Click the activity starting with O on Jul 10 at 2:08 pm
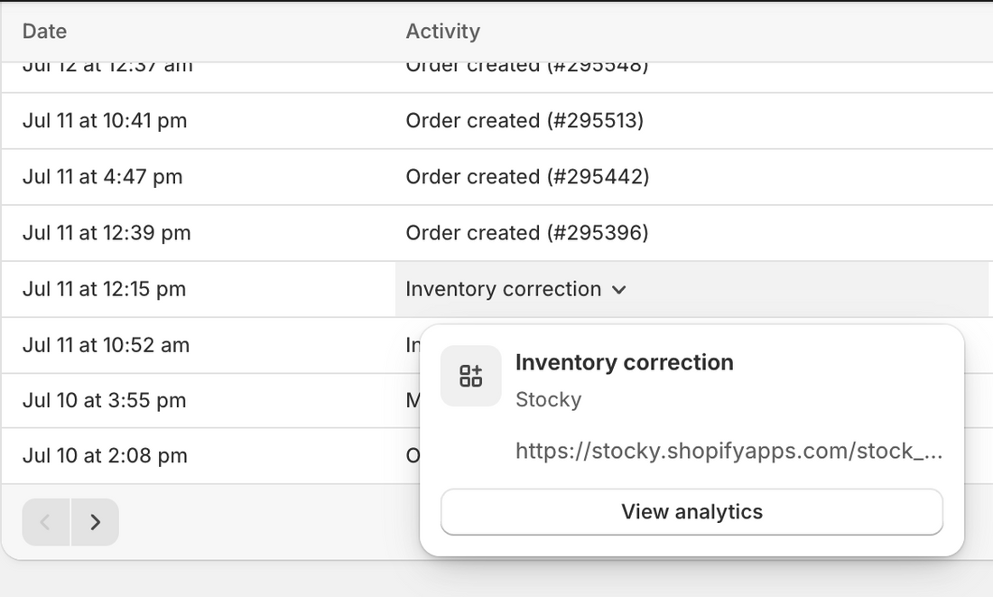Screen dimensions: 993x597 click(412, 455)
